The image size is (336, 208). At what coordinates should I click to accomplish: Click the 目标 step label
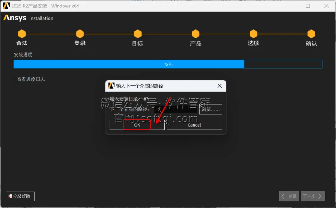pos(138,43)
